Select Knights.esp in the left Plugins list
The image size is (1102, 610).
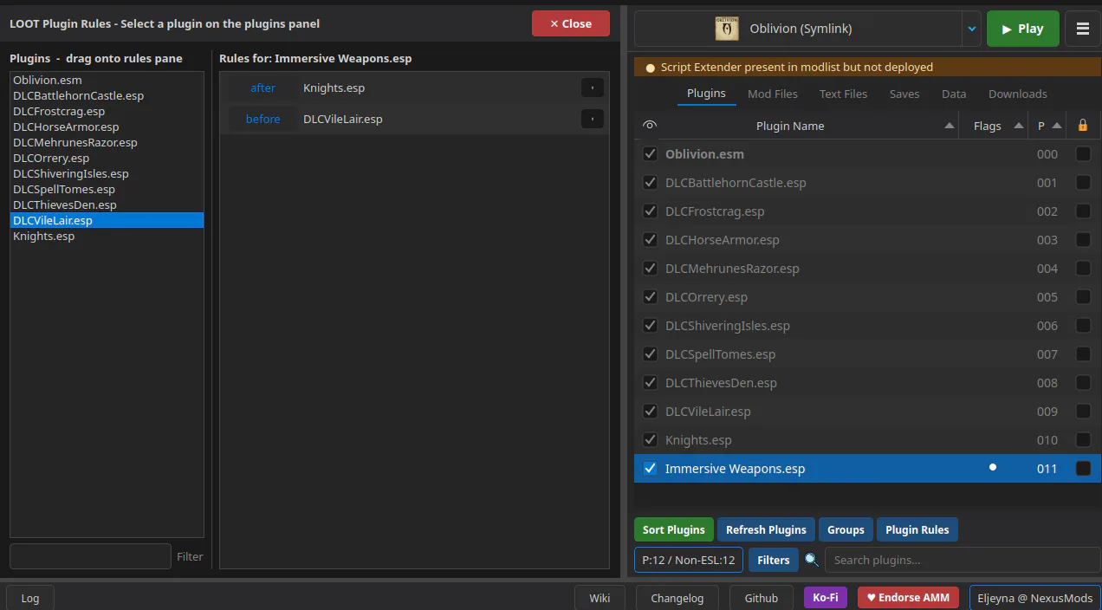coord(107,236)
